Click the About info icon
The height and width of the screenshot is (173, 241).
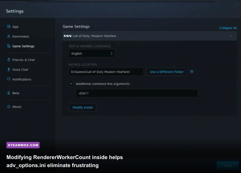[x=9, y=107]
